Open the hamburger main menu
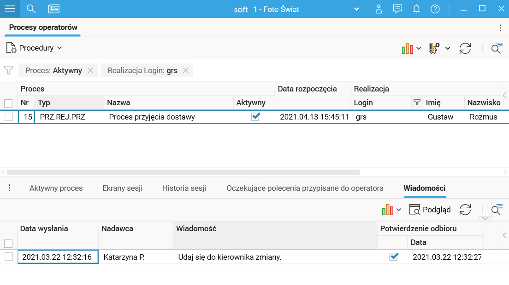The height and width of the screenshot is (285, 509). click(9, 9)
